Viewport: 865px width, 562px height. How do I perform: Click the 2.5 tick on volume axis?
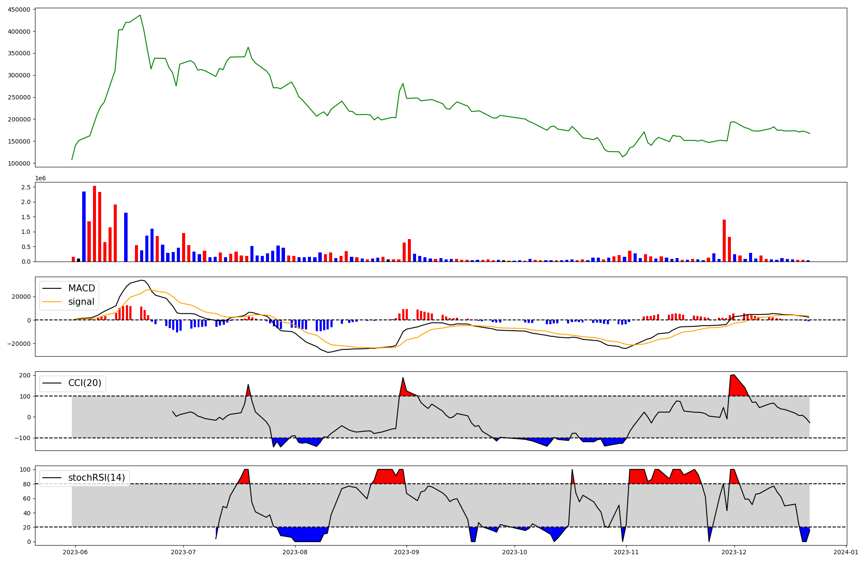pos(26,187)
